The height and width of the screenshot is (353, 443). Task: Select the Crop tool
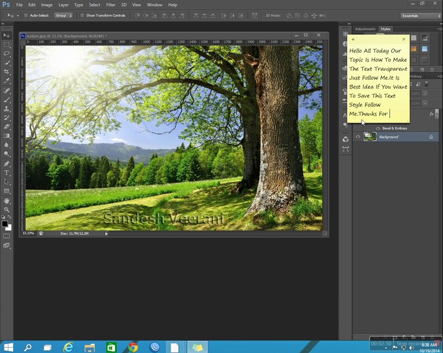[6, 72]
